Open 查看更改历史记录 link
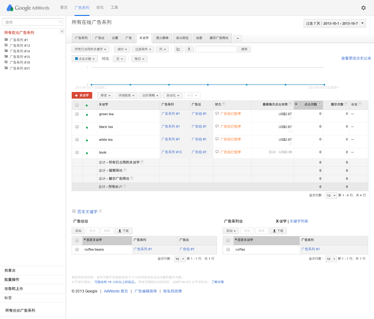 356,59
